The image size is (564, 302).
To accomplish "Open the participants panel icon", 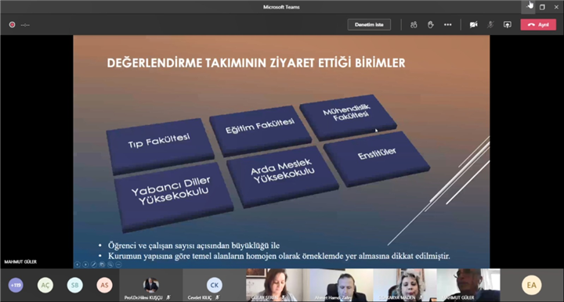I will pyautogui.click(x=414, y=25).
